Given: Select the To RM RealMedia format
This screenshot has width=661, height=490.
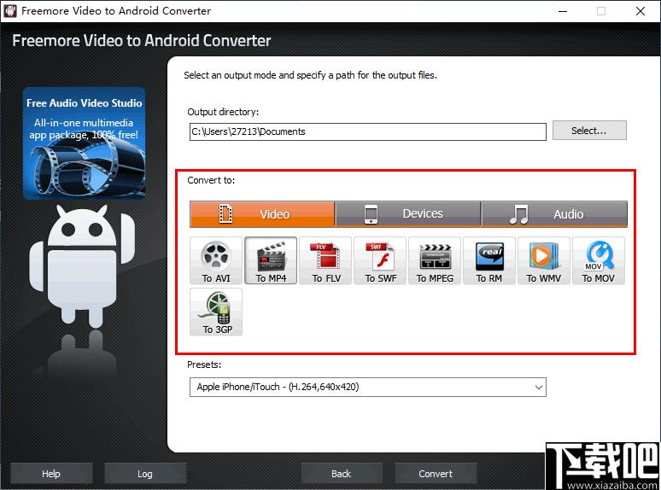Looking at the screenshot, I should (x=489, y=261).
